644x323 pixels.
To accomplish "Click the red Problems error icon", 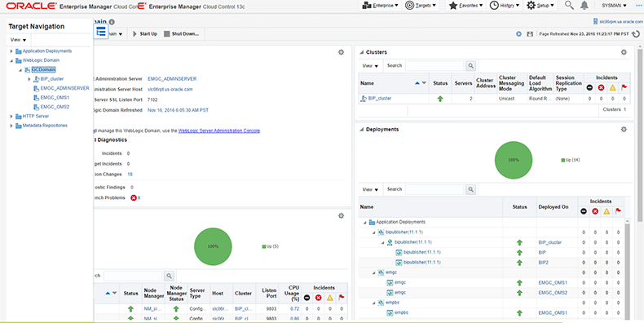I will click(x=134, y=197).
